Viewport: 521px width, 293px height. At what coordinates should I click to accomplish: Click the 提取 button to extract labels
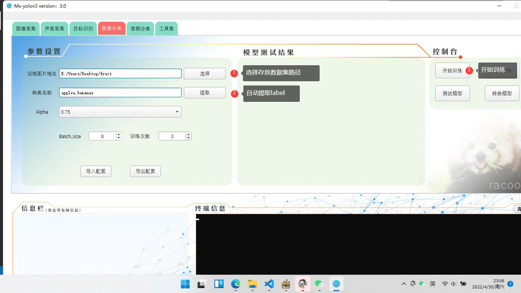(x=204, y=93)
